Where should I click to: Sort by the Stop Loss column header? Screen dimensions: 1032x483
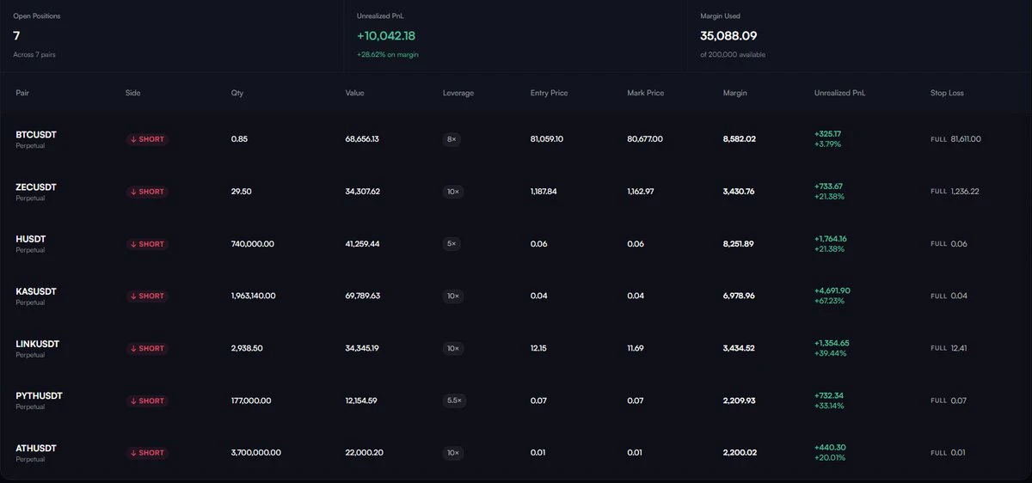947,93
